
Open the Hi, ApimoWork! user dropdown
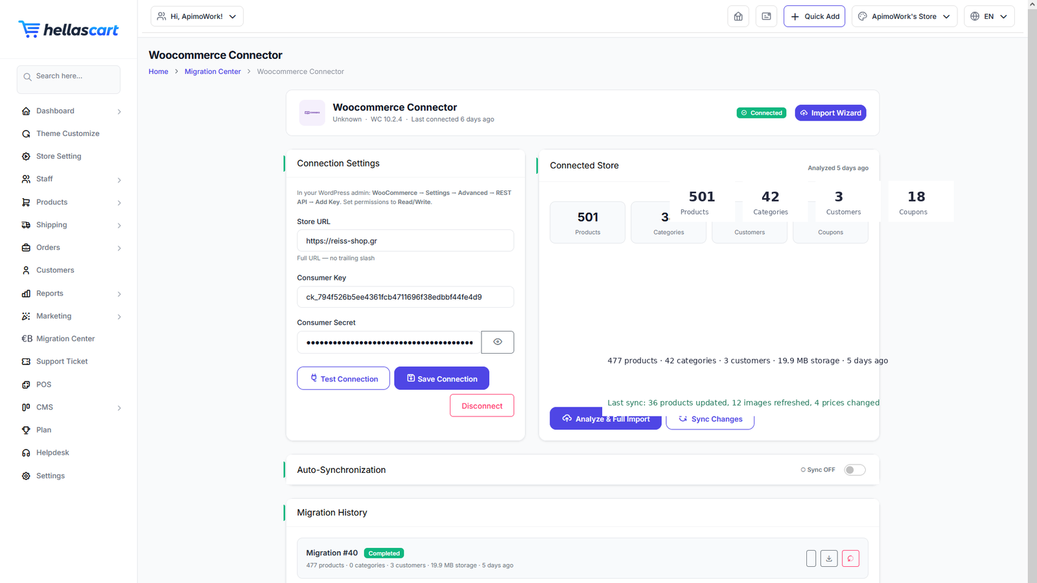click(x=197, y=16)
